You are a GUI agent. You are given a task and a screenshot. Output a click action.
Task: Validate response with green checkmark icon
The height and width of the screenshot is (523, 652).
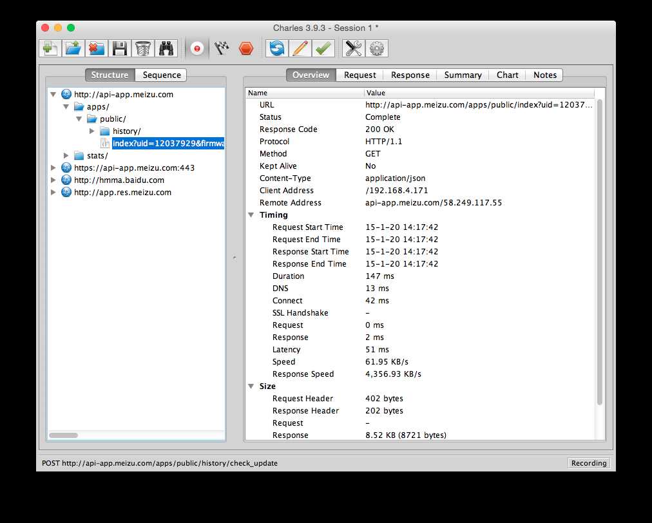pos(323,48)
